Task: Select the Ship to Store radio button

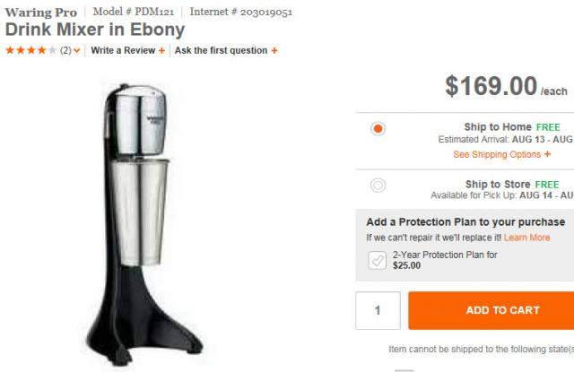Action: [378, 185]
